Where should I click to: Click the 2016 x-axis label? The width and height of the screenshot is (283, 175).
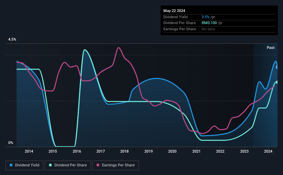77,151
